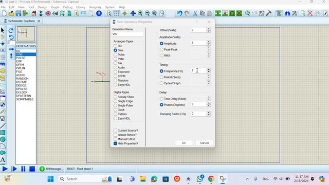The width and height of the screenshot is (329, 185).
Task: Click the Undo arrow icon
Action: [x=179, y=13]
